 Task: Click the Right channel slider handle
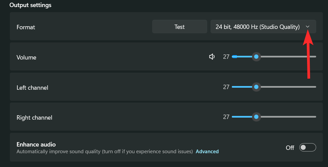[256, 117]
